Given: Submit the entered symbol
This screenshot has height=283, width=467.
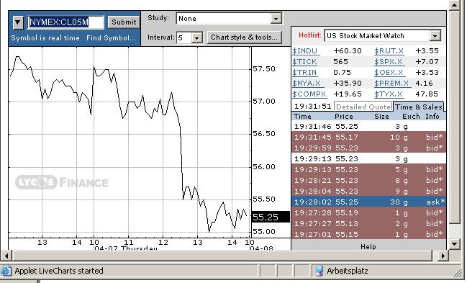Looking at the screenshot, I should click(x=124, y=22).
